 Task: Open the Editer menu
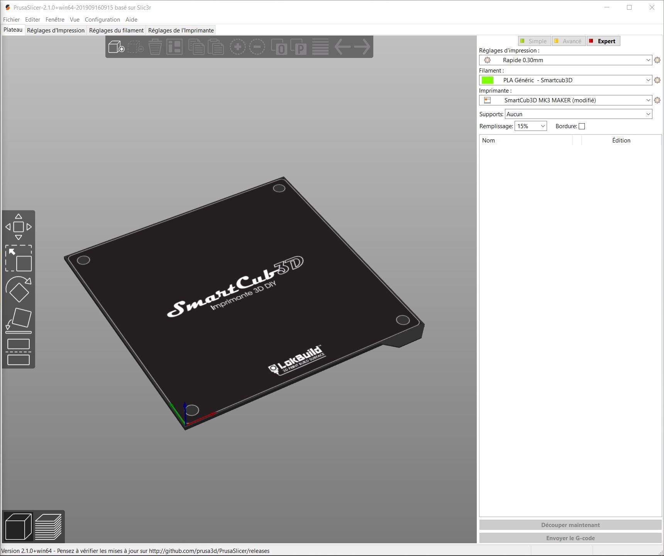tap(32, 20)
